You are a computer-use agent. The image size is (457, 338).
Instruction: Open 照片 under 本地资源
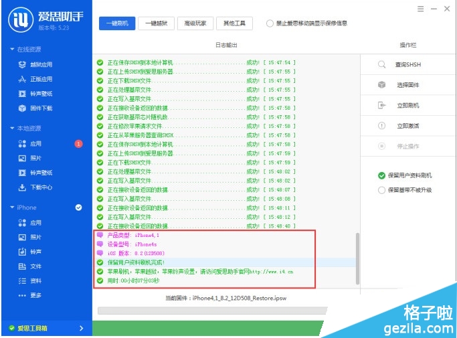click(29, 158)
